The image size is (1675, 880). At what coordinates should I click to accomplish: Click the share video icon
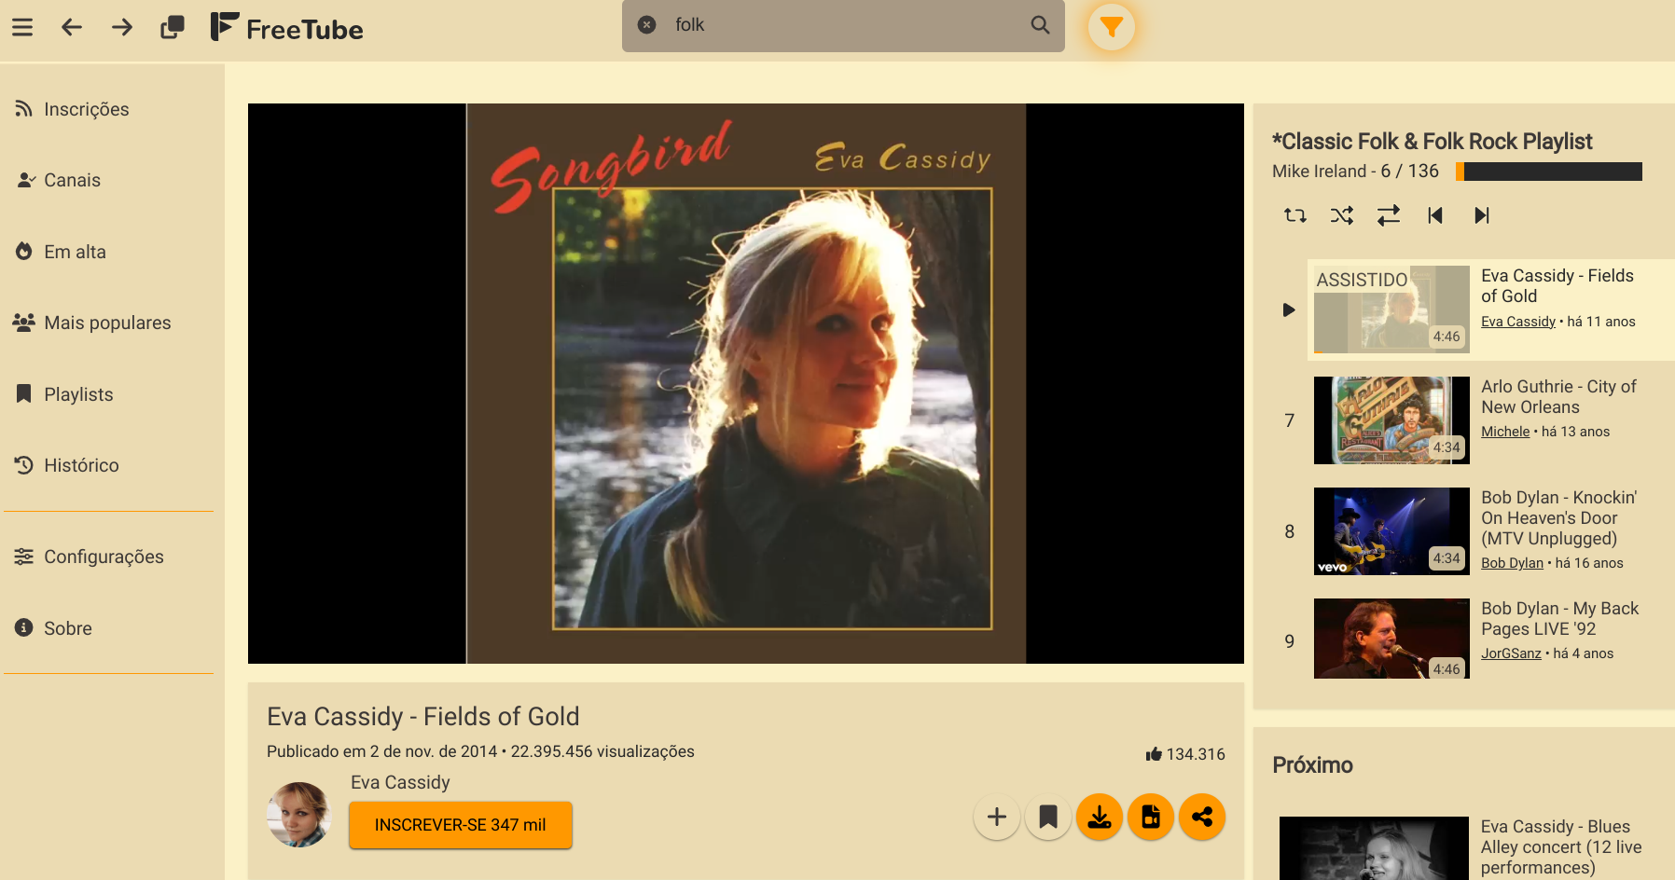[x=1202, y=817]
